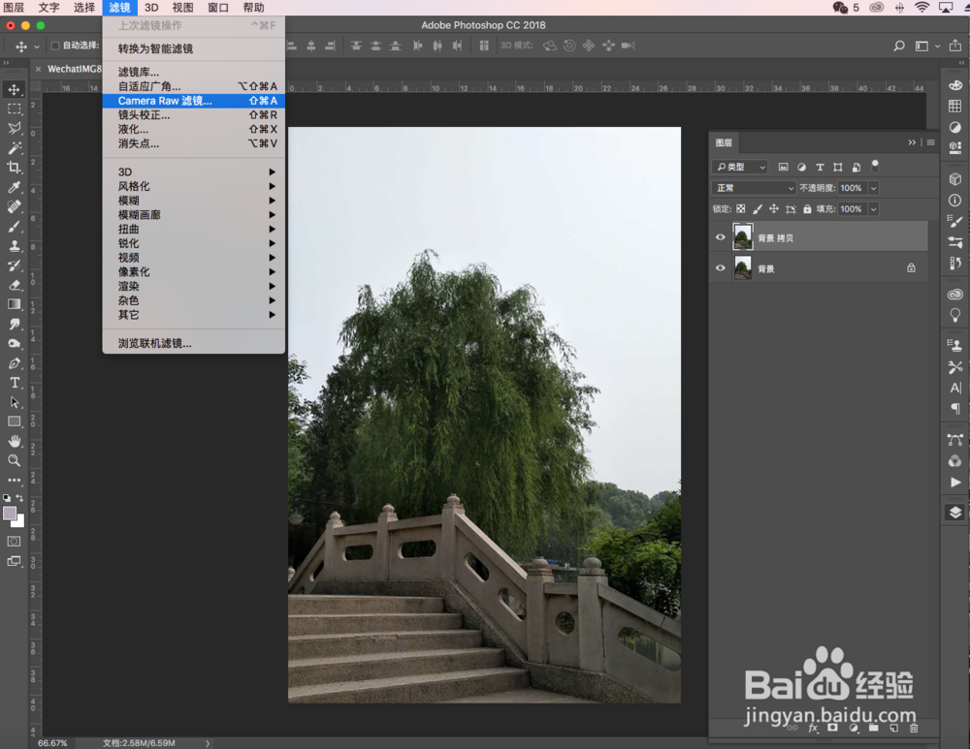Image resolution: width=970 pixels, height=749 pixels.
Task: Open the 类型 layer filter dropdown
Action: tap(742, 166)
